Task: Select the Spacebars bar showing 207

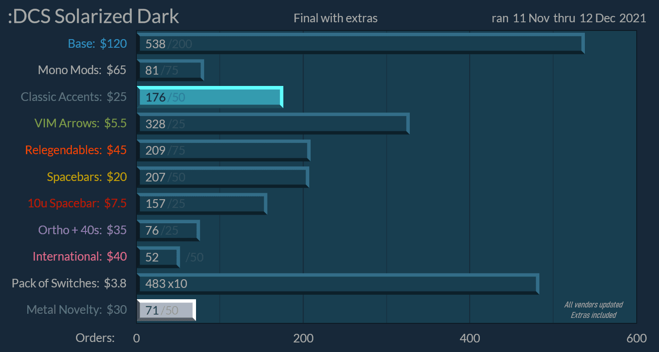Action: (222, 176)
